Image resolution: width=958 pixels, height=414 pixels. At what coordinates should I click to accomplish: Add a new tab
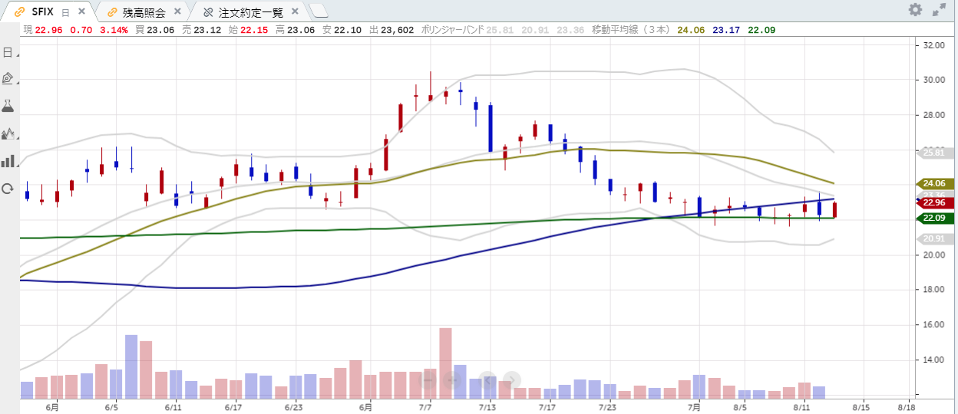(319, 11)
